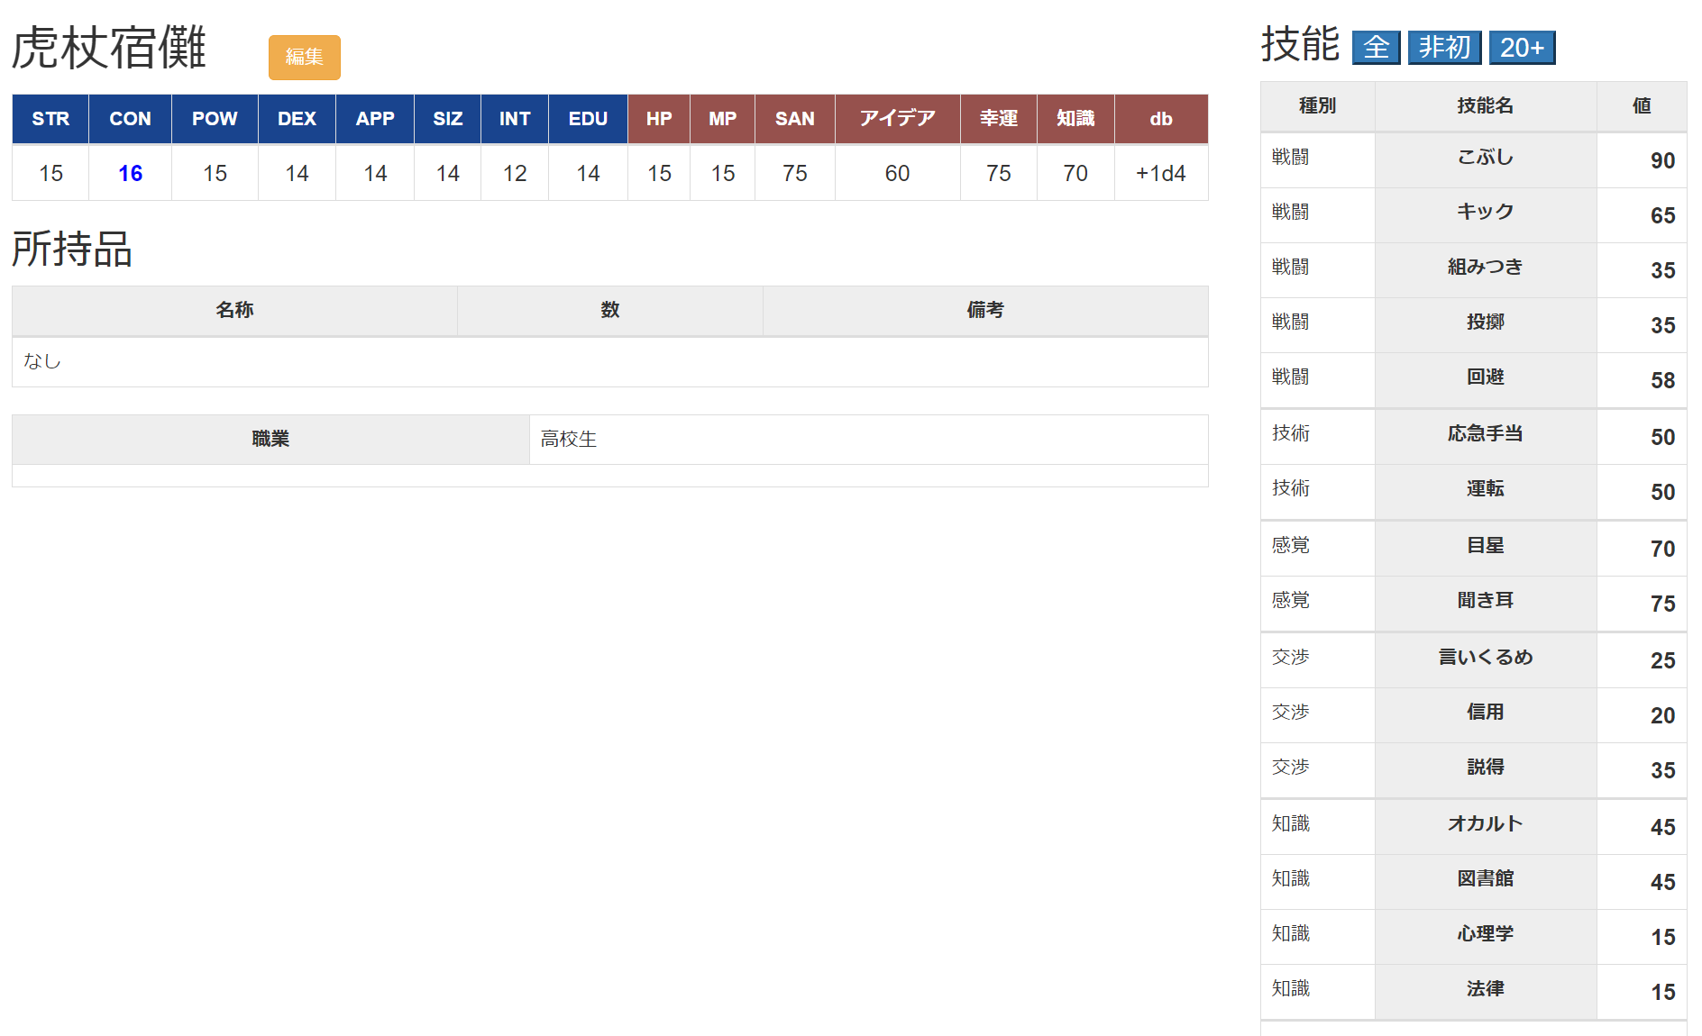
Task: Click the こぶし skill name
Action: point(1486,158)
